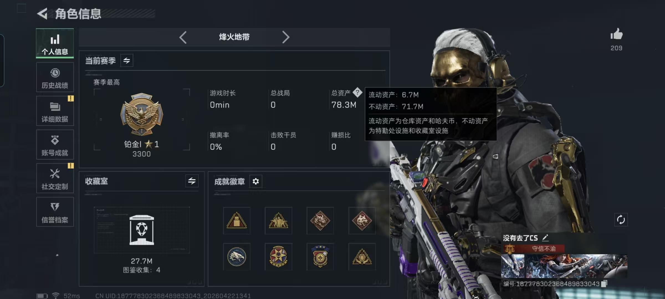Open the 总资产 question mark help icon

pyautogui.click(x=357, y=92)
